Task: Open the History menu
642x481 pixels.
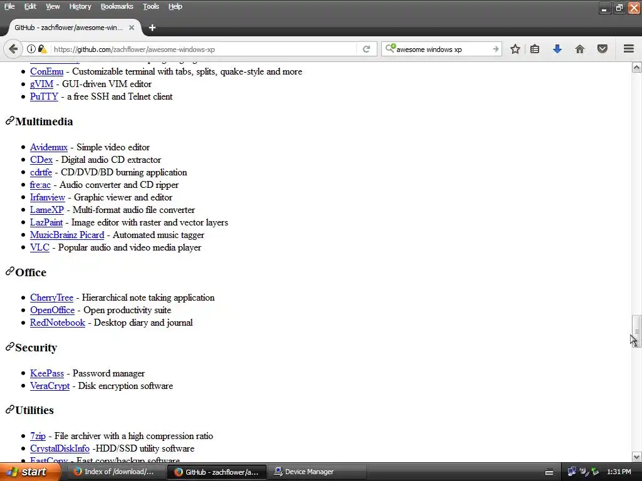Action: (x=80, y=6)
